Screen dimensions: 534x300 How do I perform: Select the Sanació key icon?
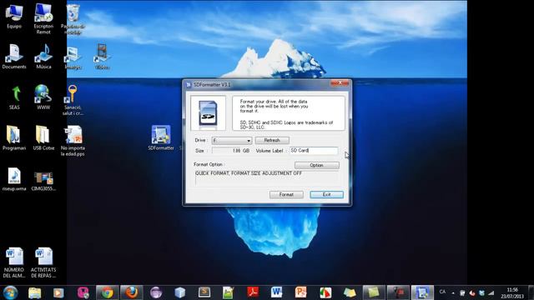click(x=73, y=100)
